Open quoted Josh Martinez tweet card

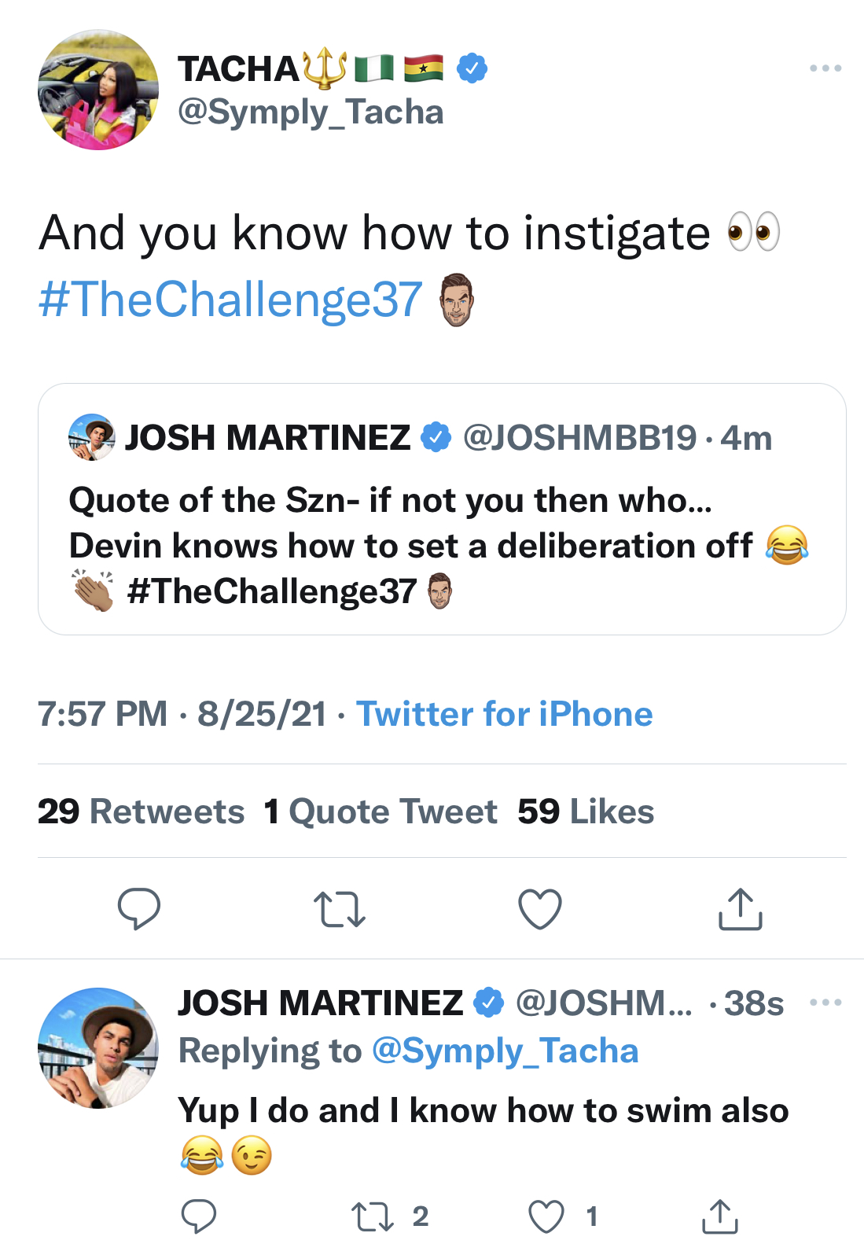pyautogui.click(x=442, y=509)
